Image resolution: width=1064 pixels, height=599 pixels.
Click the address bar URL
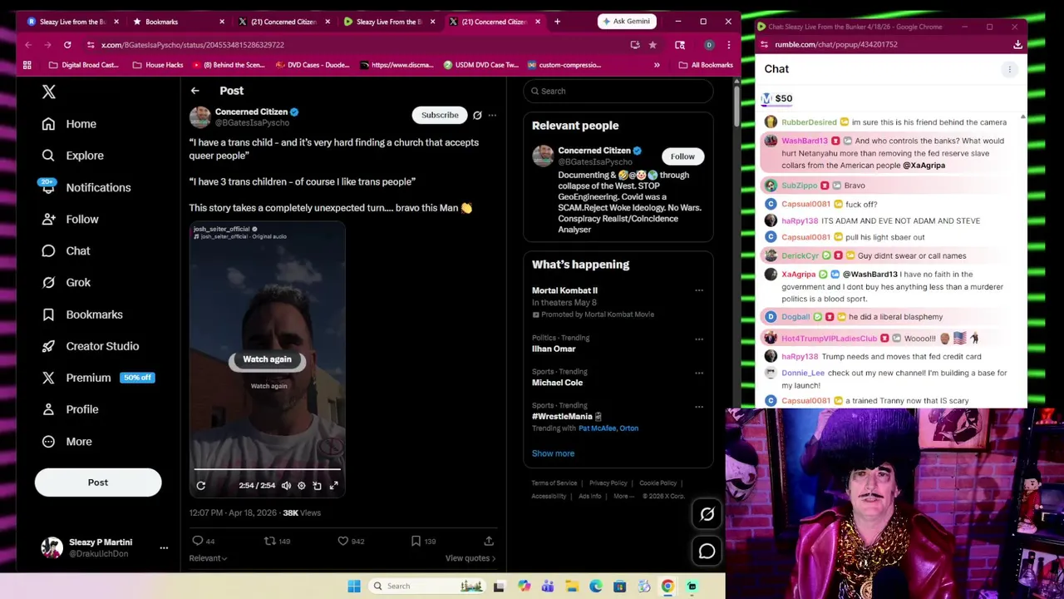(193, 45)
